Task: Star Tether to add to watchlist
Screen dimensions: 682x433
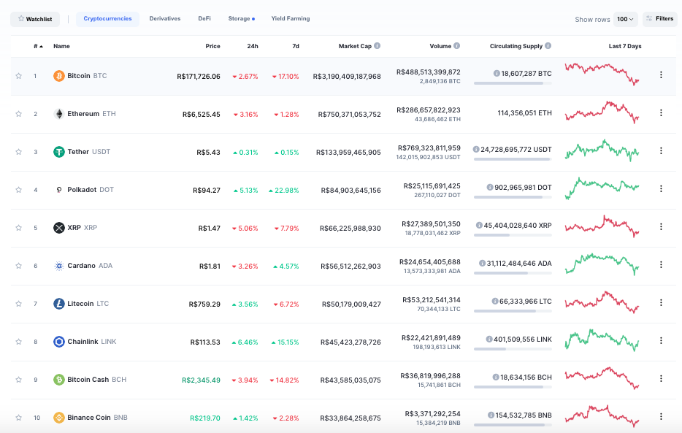Action: tap(19, 152)
